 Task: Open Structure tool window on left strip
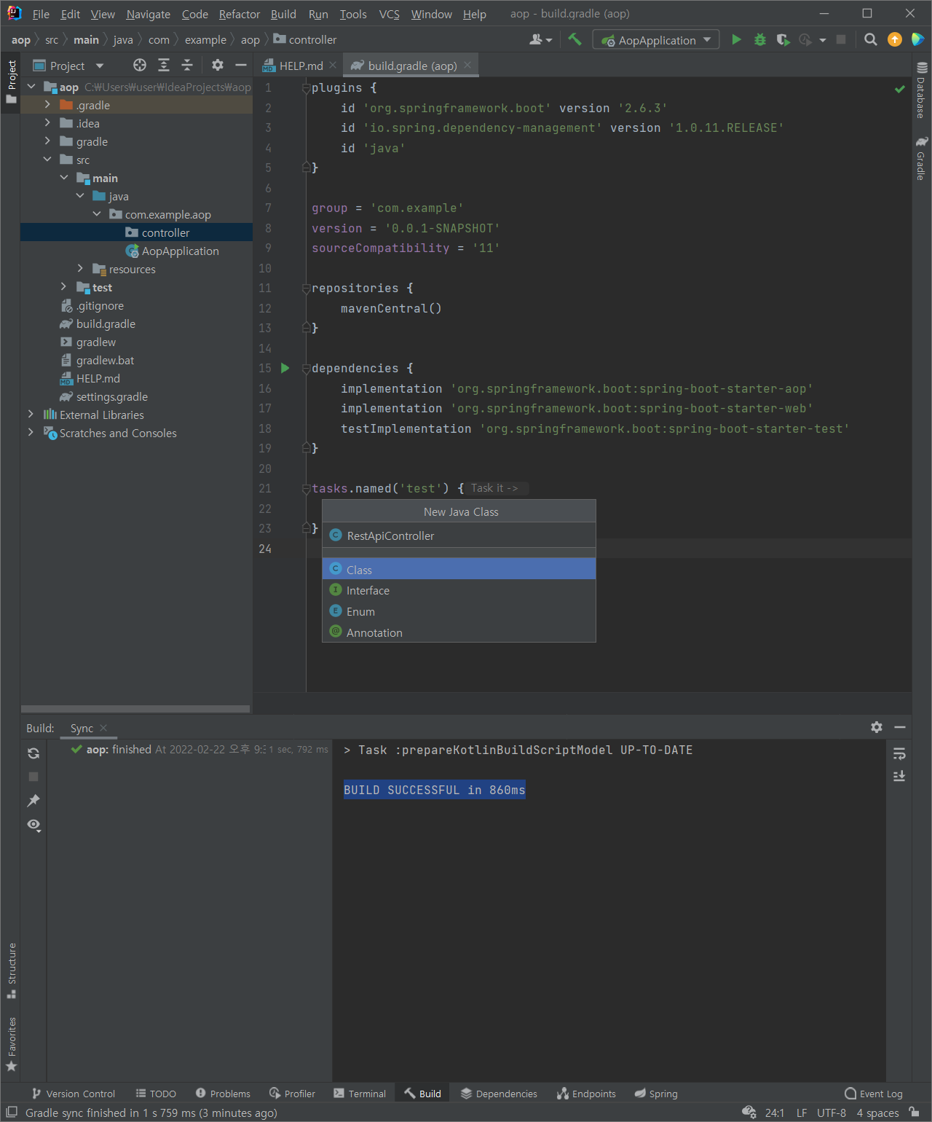pyautogui.click(x=12, y=970)
